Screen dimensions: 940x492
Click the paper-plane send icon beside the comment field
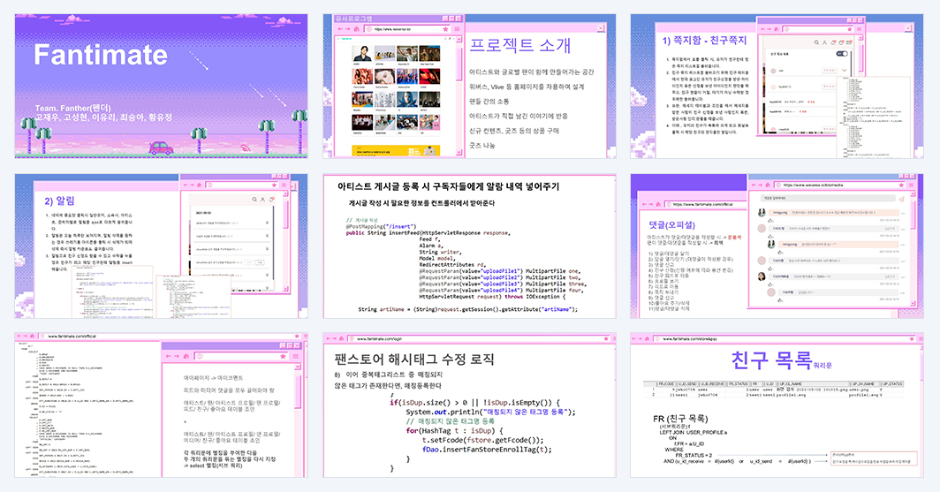tap(902, 199)
